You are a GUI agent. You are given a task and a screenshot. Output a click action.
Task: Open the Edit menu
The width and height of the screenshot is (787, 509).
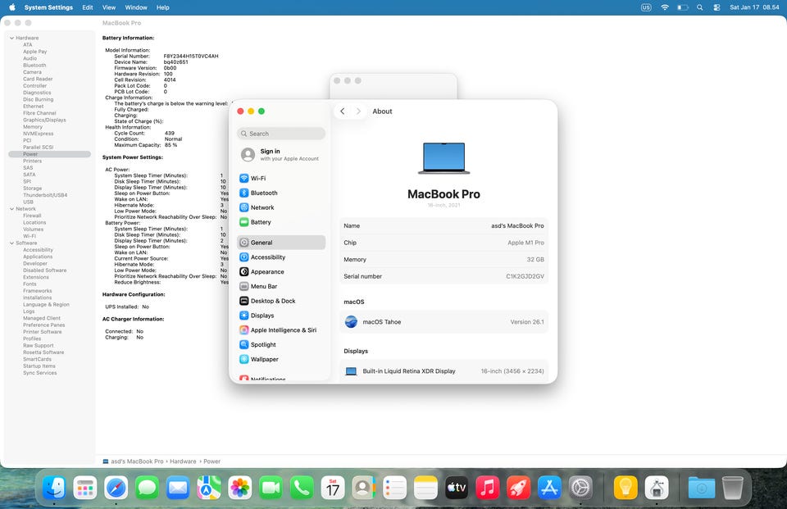pos(87,7)
